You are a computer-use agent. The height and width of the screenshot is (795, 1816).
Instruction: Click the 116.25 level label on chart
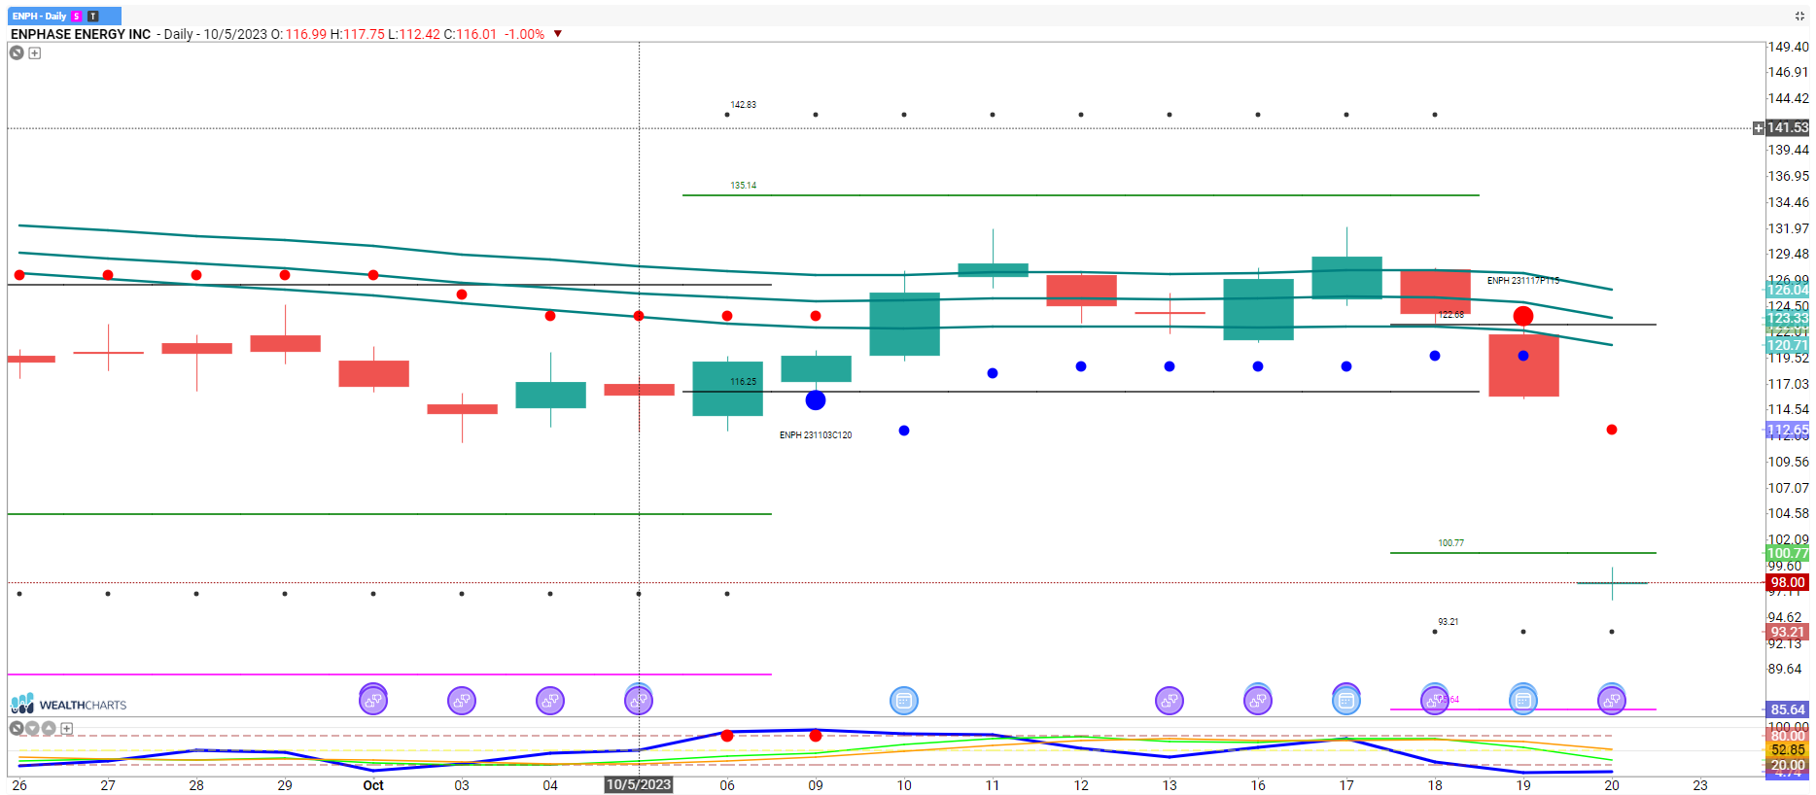(x=744, y=382)
